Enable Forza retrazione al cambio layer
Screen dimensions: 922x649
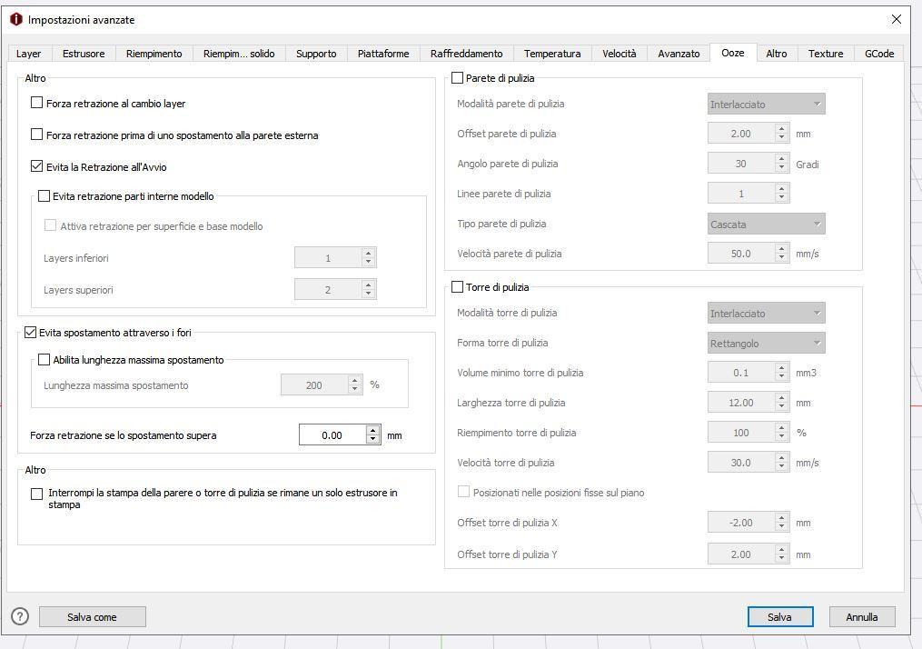[37, 103]
